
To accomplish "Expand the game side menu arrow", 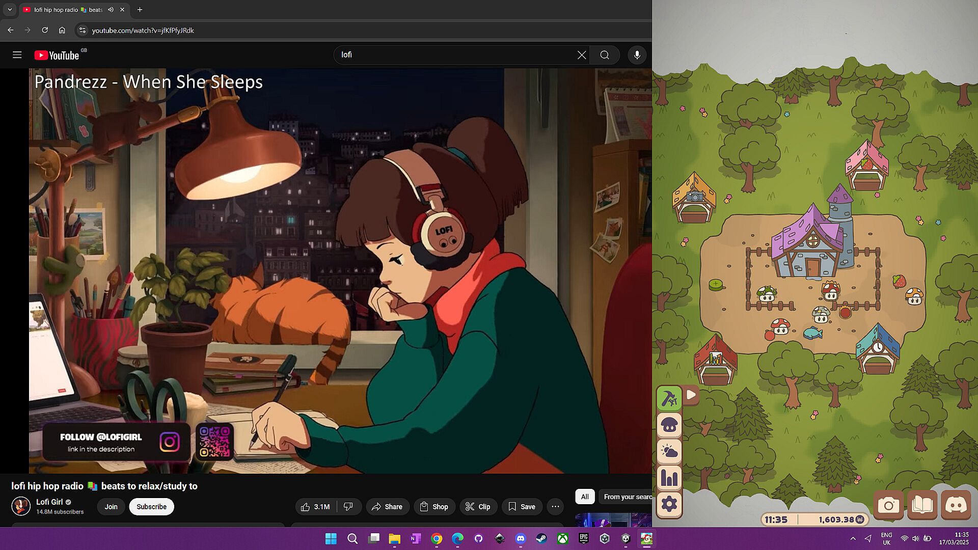I will tap(691, 395).
